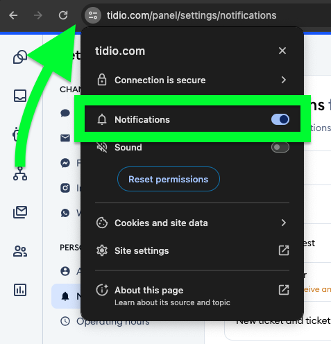Image resolution: width=331 pixels, height=344 pixels.
Task: Open About this page
Action: 192,295
